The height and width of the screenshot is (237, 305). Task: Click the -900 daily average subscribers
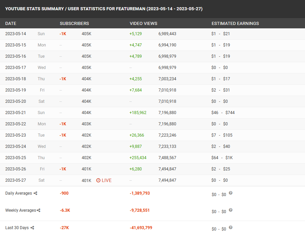click(64, 193)
